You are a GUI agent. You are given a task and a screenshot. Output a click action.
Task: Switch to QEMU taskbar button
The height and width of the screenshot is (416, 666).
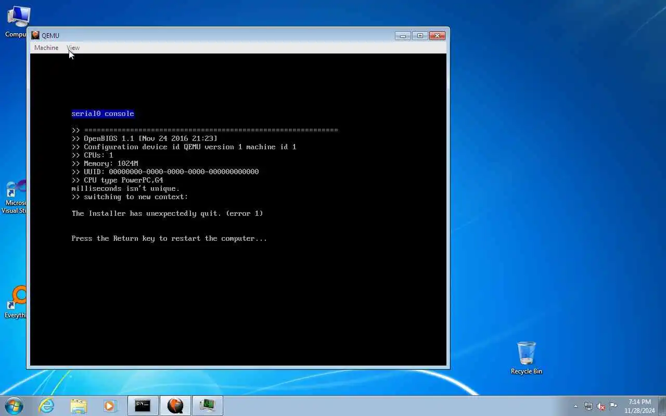pyautogui.click(x=175, y=406)
